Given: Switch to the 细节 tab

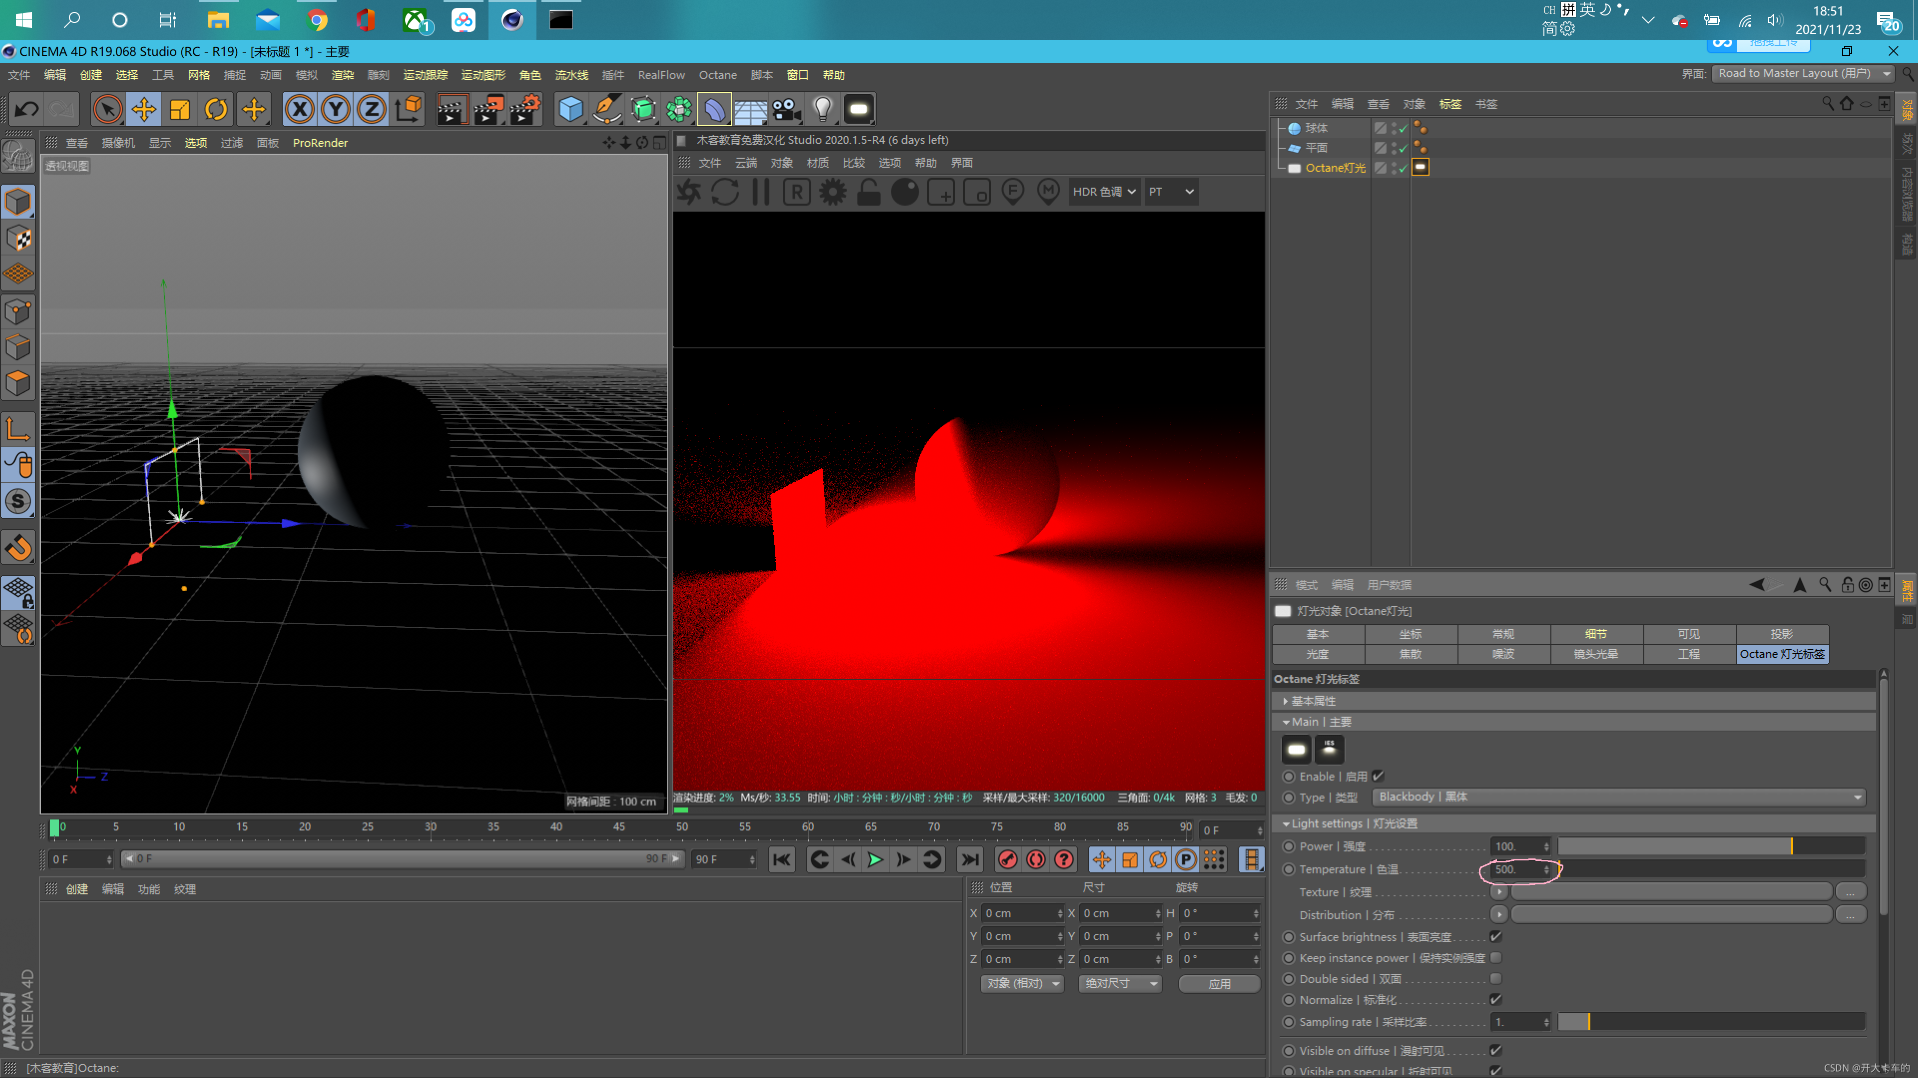Looking at the screenshot, I should coord(1596,634).
